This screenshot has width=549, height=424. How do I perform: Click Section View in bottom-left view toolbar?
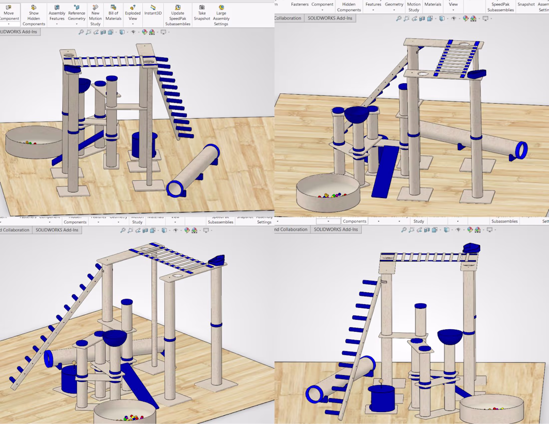click(x=145, y=230)
